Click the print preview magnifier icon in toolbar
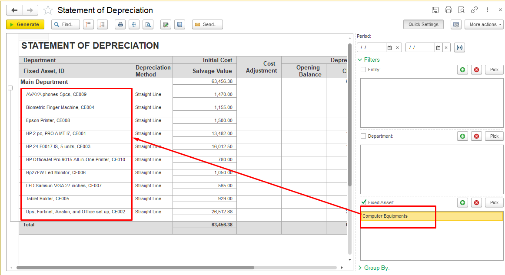Screen dimensions: 505x275 (149, 25)
